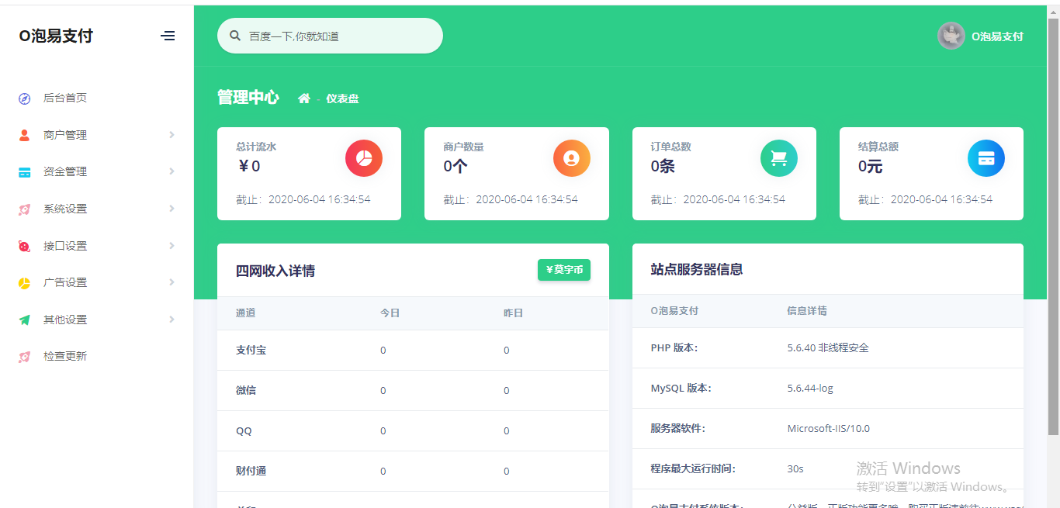
Task: Click the O泡易支付 user profile avatar
Action: click(x=951, y=36)
